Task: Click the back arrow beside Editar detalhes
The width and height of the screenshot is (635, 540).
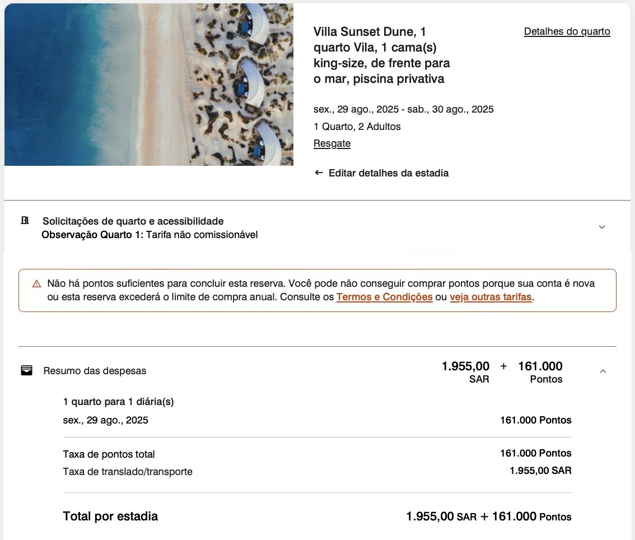Action: coord(319,173)
